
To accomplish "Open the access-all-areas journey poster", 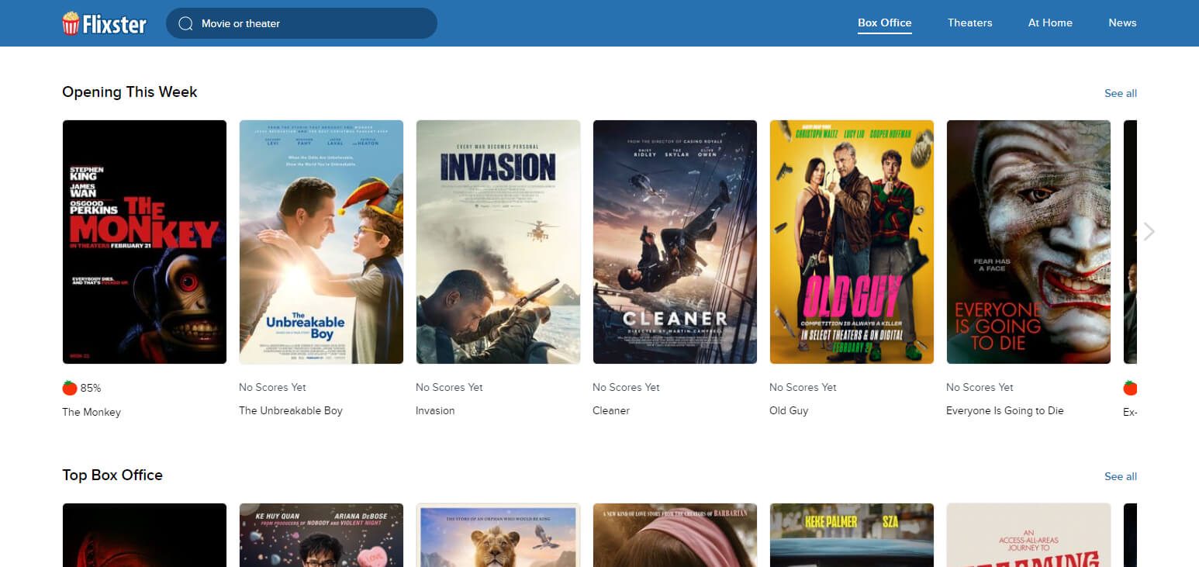I will tap(1028, 534).
